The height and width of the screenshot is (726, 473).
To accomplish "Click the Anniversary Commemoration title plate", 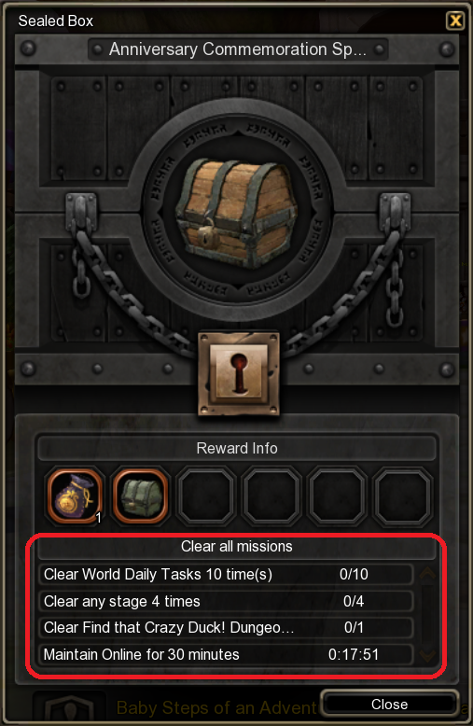I will tap(238, 49).
